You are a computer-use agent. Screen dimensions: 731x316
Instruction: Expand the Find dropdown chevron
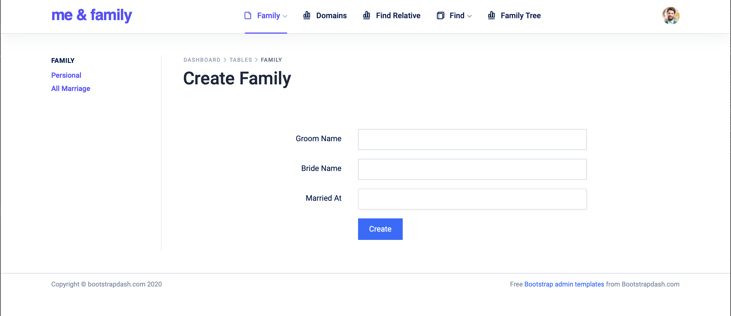(470, 16)
